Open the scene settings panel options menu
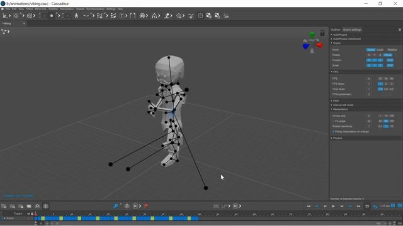This screenshot has width=403, height=226. (x=400, y=30)
